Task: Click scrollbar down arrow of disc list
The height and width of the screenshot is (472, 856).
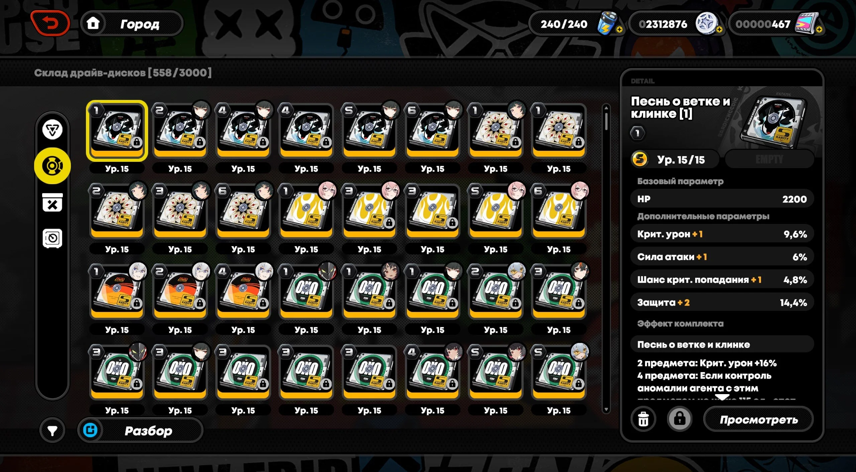Action: [606, 409]
